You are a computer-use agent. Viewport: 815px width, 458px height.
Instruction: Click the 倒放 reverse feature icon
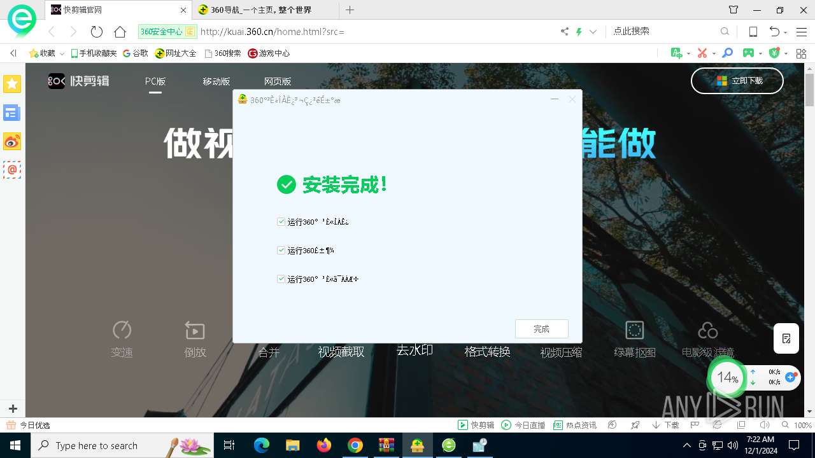[195, 330]
